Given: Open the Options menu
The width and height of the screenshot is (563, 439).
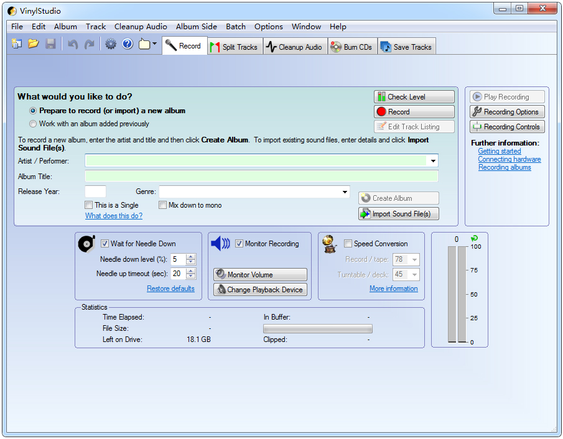Looking at the screenshot, I should point(269,27).
